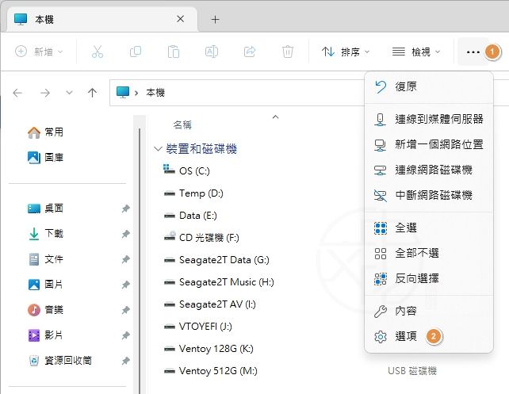
Task: Select 選項 from the menu
Action: (x=405, y=336)
